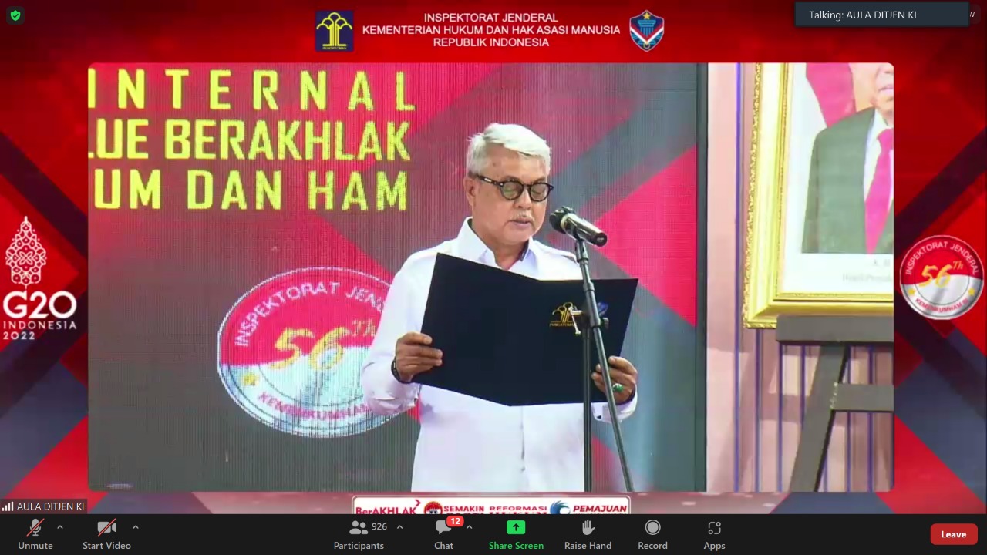Screen dimensions: 987x555
Task: Click the red 12 unread chat badge
Action: (x=455, y=521)
